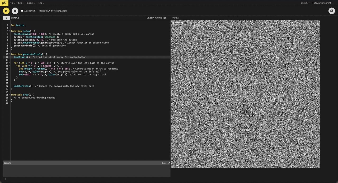Image resolution: width=338 pixels, height=183 pixels.
Task: Fold the draw function at line 25
Action: 9,95
